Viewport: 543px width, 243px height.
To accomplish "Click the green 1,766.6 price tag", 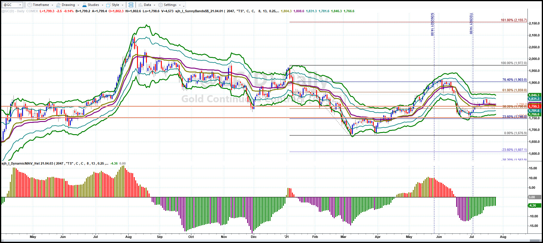I will pos(534,114).
